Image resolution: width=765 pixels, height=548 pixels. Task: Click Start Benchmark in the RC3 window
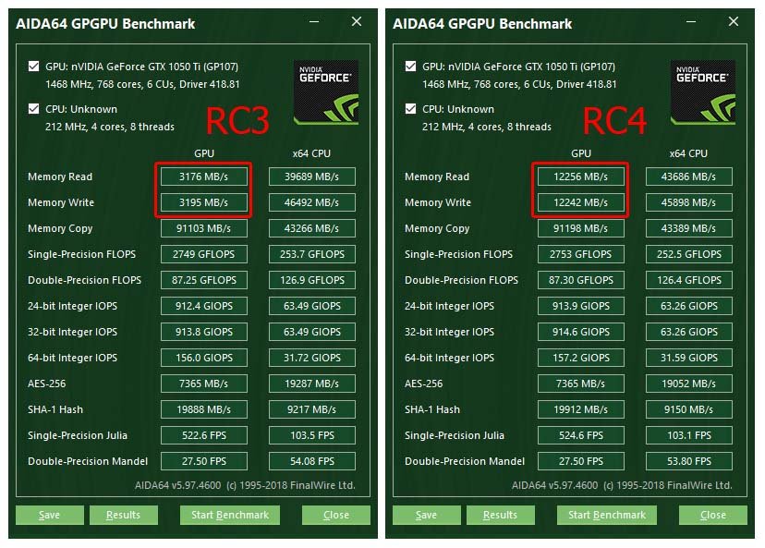pyautogui.click(x=230, y=515)
